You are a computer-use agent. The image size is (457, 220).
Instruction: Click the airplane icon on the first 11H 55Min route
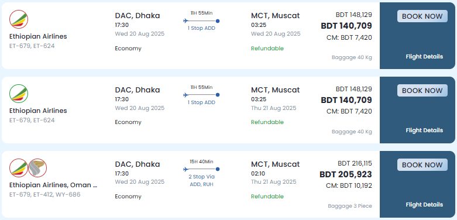click(186, 20)
